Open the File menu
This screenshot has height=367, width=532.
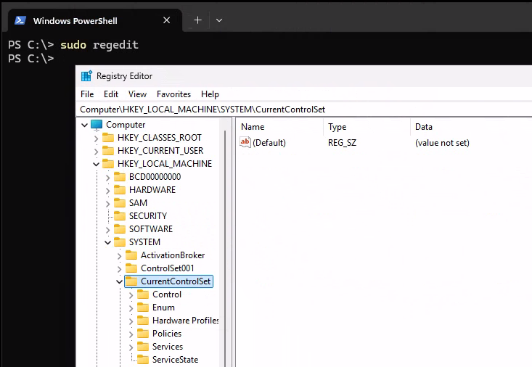coord(87,94)
